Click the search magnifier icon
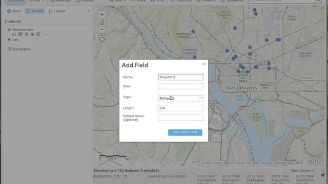The height and width of the screenshot is (184, 328). coord(318,1)
